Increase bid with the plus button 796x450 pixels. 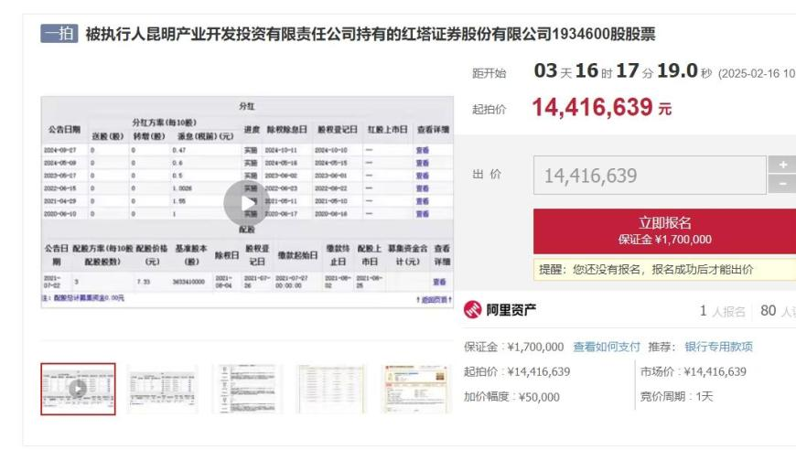point(782,165)
